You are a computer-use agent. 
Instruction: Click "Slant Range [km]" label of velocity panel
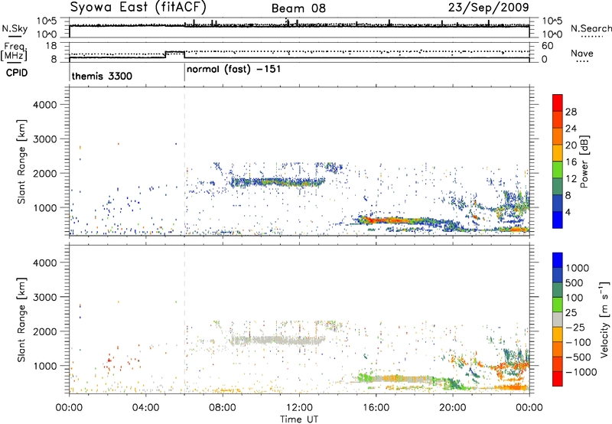[21, 320]
